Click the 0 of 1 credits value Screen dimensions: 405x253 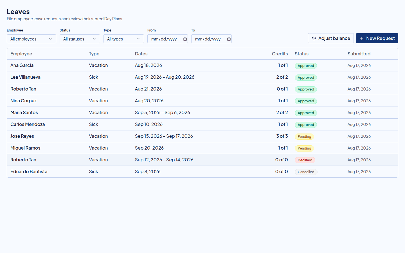282,89
